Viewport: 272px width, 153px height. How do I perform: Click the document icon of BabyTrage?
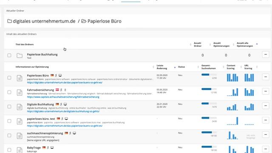(20, 150)
